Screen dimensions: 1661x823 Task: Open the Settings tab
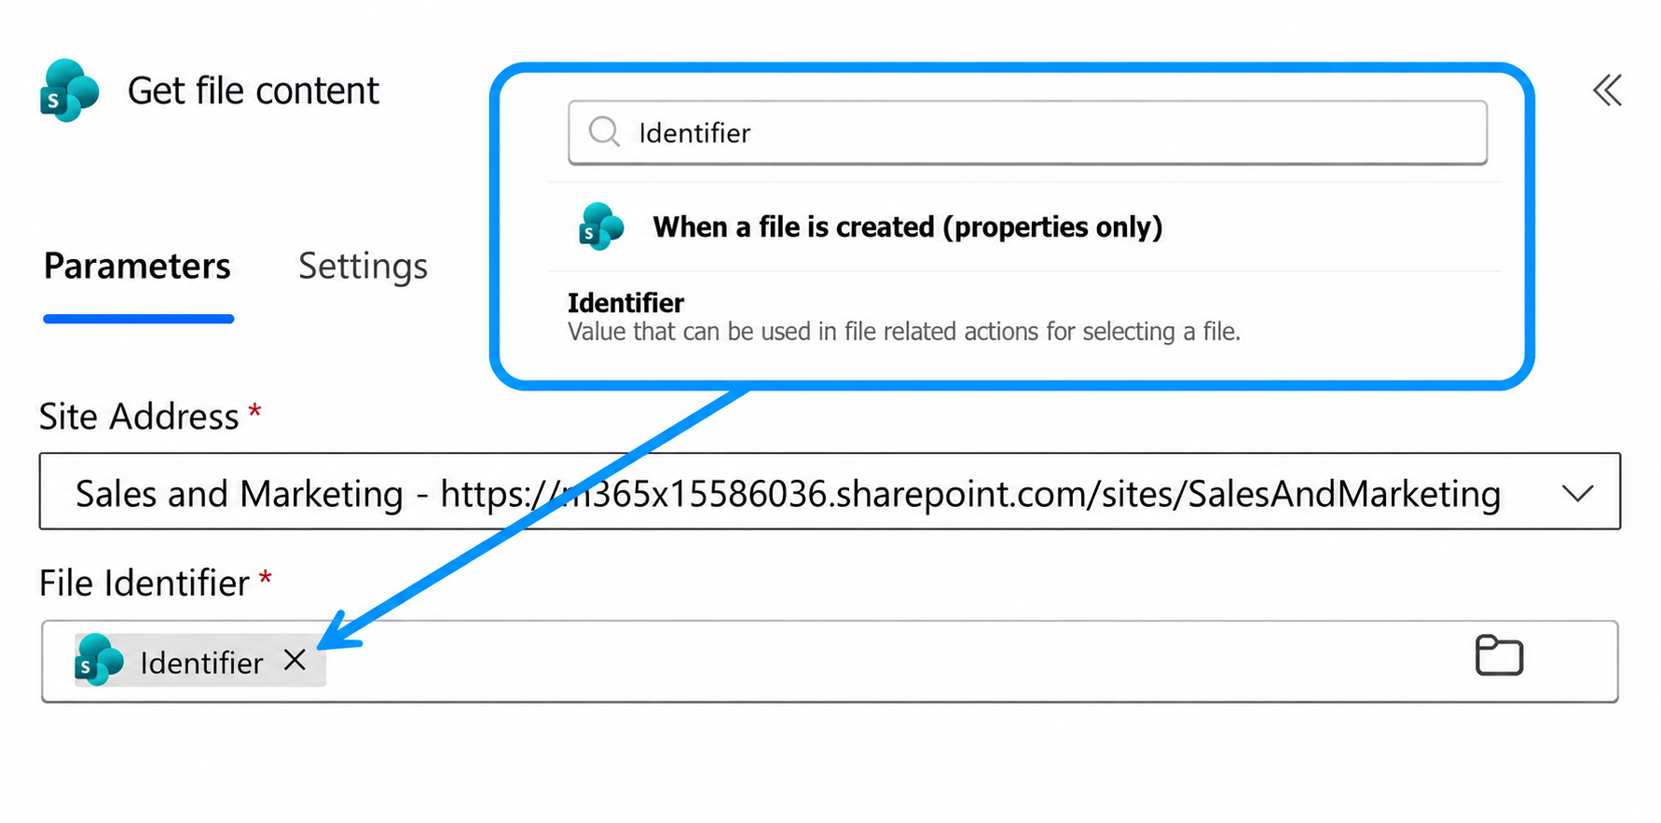pyautogui.click(x=363, y=267)
